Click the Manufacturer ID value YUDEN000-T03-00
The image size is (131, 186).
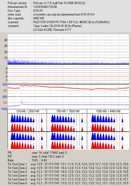tap(45, 7)
